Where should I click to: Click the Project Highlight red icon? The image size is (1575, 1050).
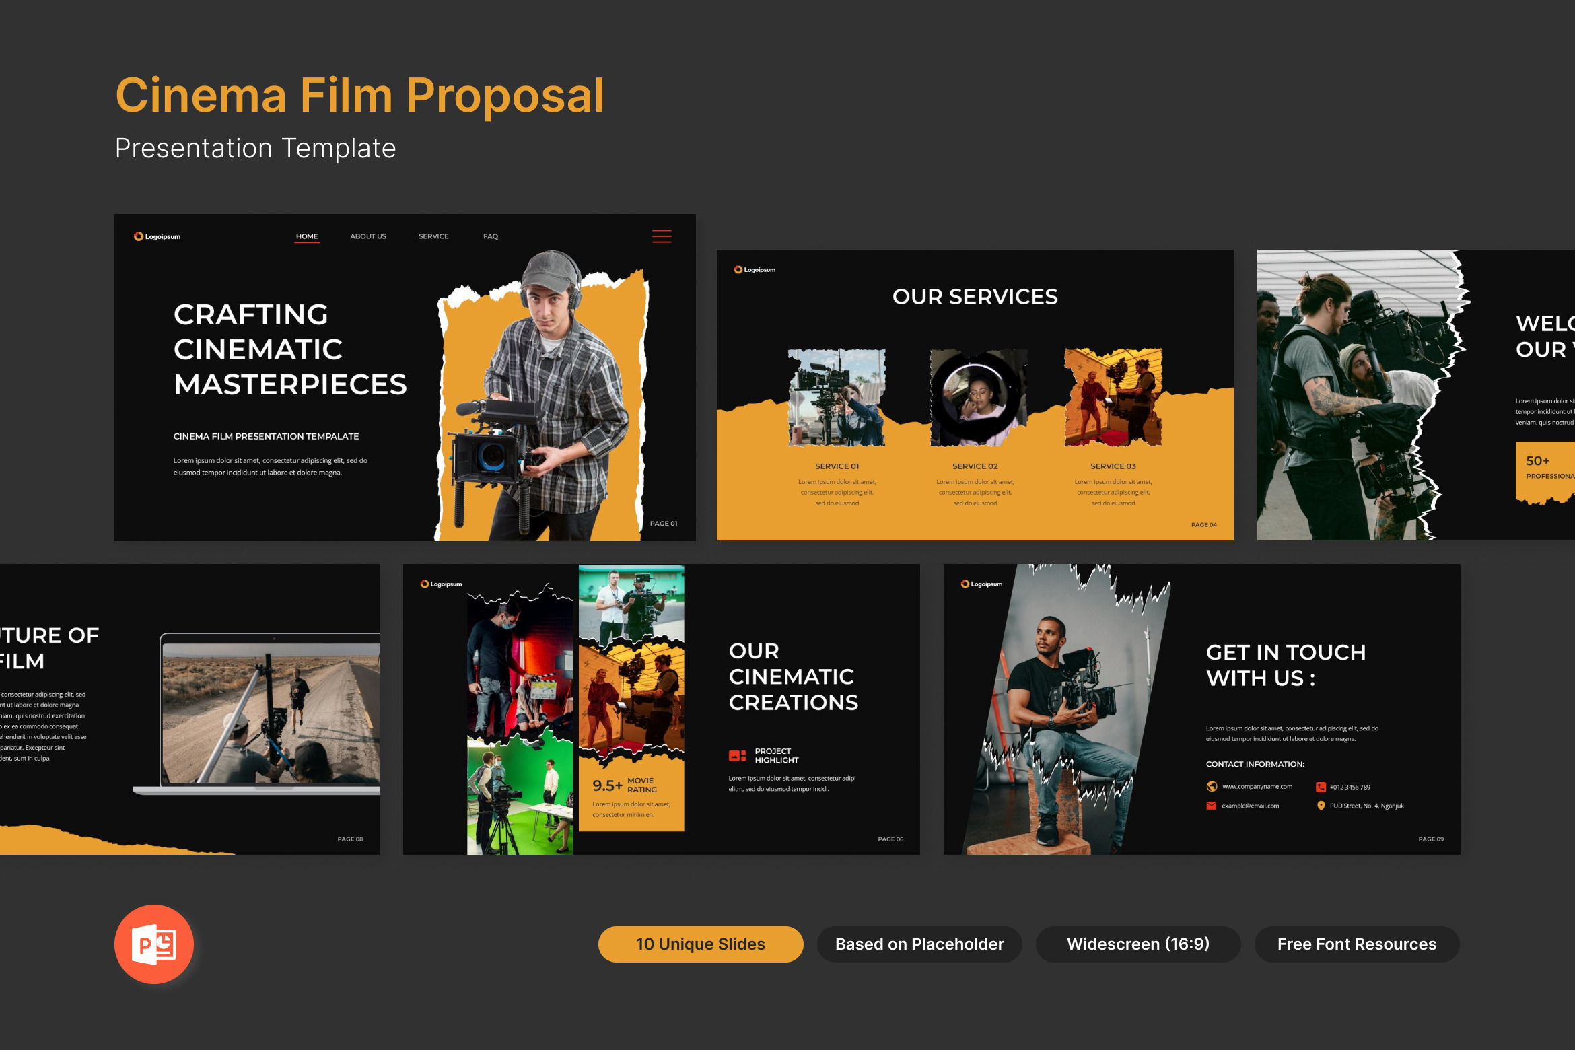pyautogui.click(x=737, y=755)
